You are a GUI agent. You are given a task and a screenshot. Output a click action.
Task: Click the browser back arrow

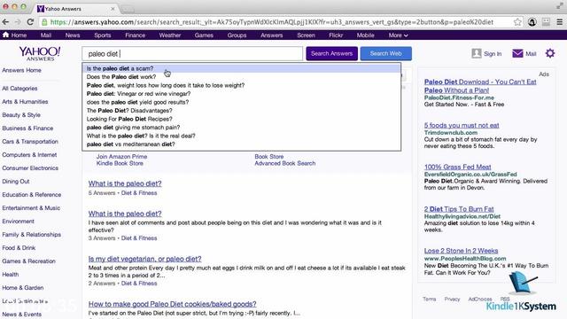(5, 22)
